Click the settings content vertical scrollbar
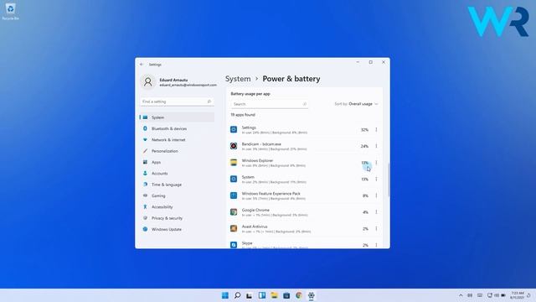Screen dimensions: 536x302 tap(389, 180)
